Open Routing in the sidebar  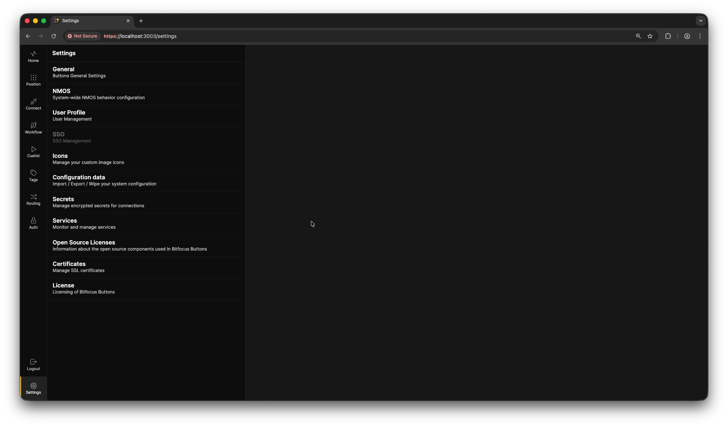point(33,200)
